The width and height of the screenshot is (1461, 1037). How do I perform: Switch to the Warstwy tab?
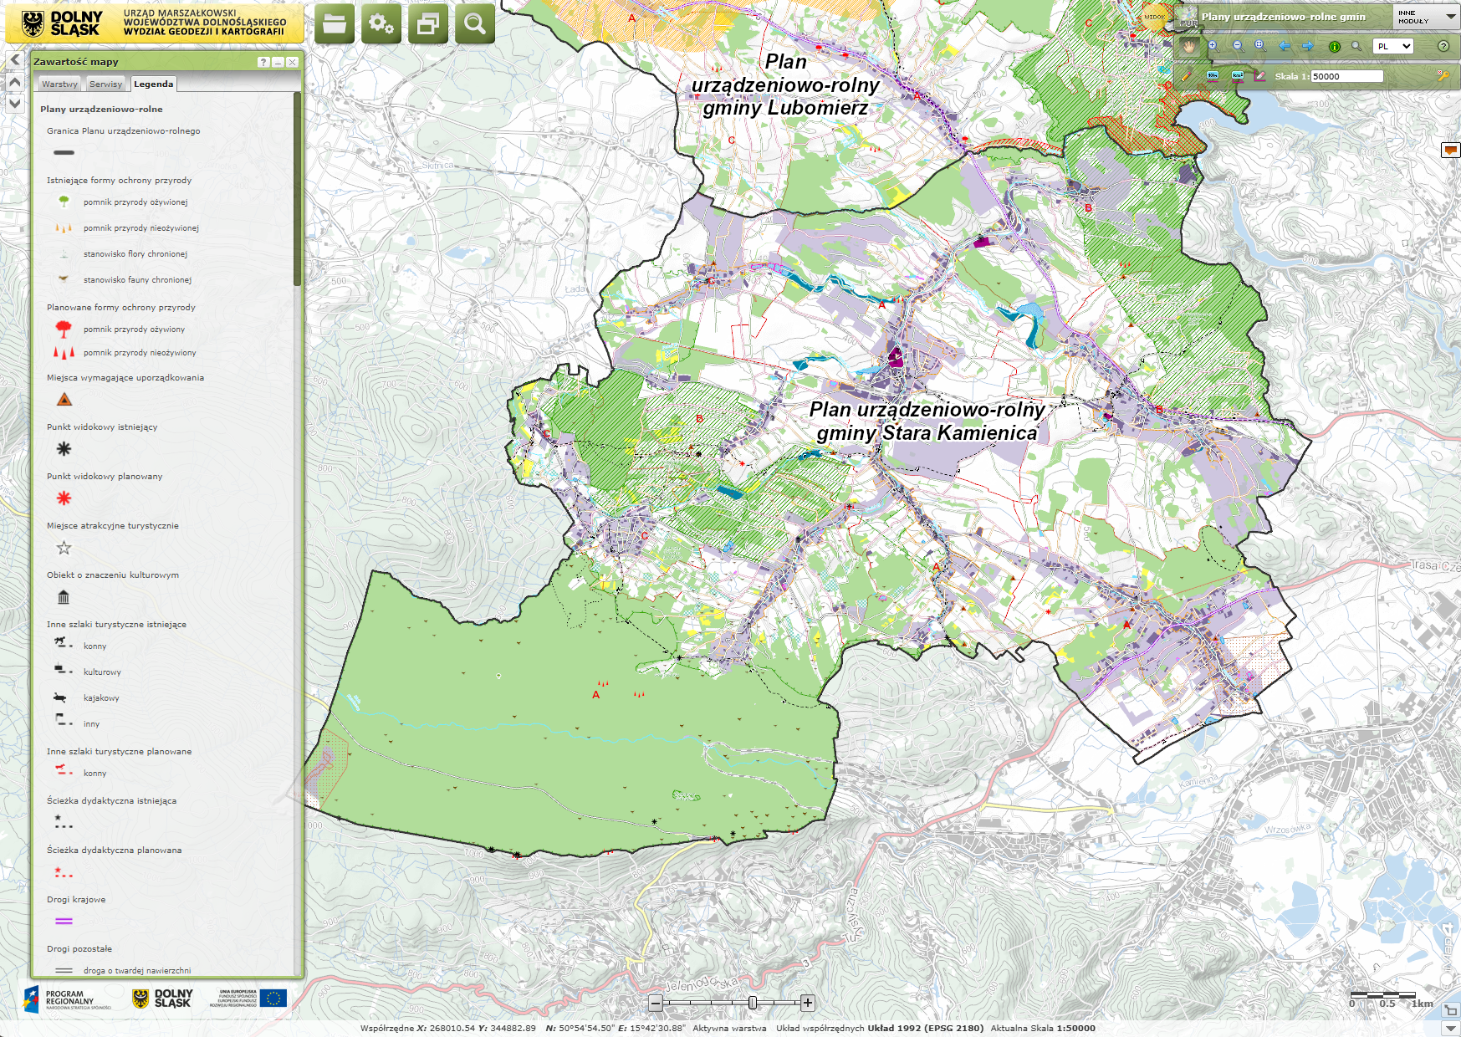(59, 84)
